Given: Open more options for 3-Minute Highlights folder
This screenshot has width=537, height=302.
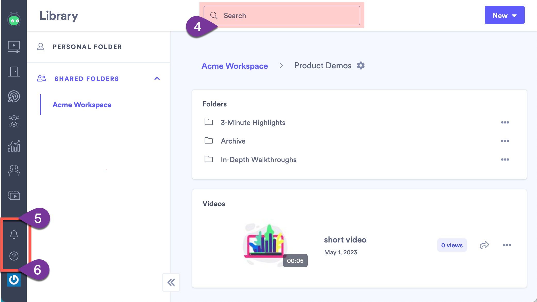Looking at the screenshot, I should tap(505, 122).
